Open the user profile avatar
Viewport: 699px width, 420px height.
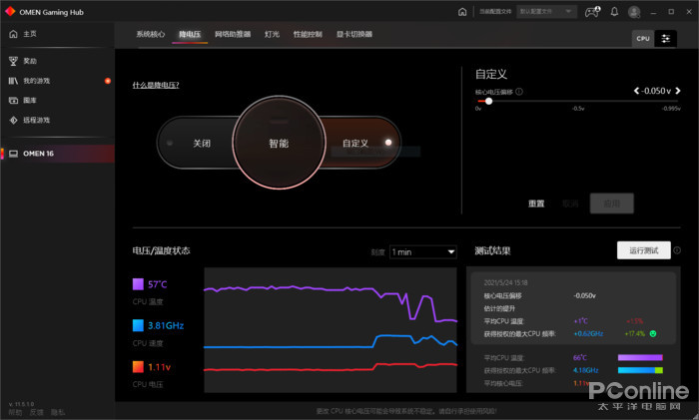click(x=634, y=12)
